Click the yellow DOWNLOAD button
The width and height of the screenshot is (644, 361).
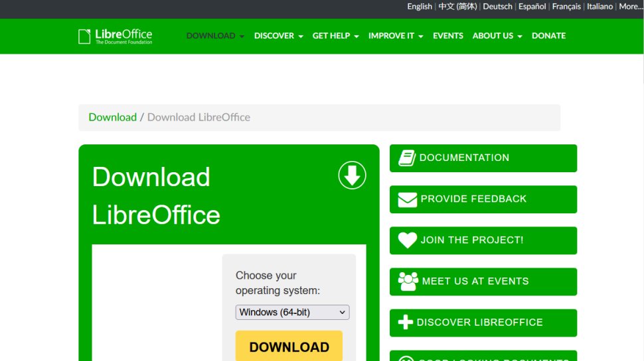(x=289, y=346)
